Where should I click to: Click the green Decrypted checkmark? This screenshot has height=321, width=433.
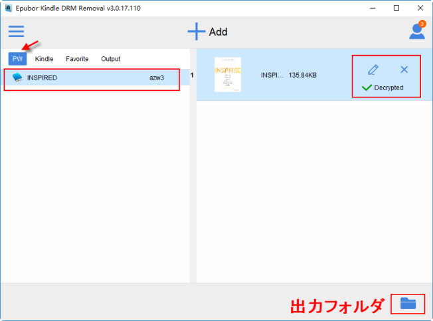pos(367,88)
